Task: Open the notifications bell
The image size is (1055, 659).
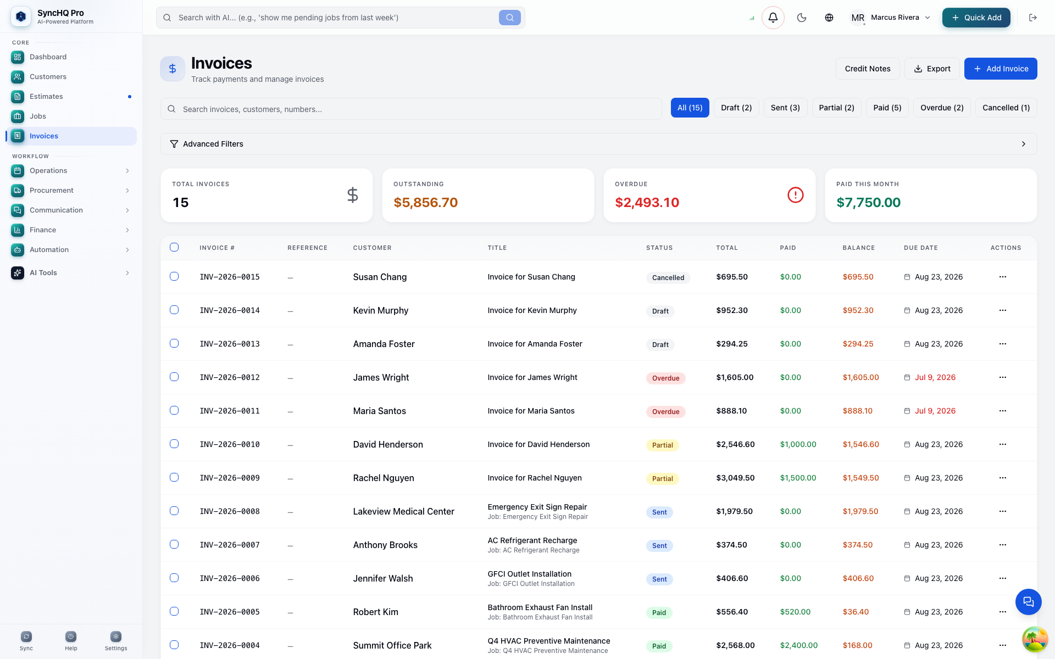Action: [x=773, y=18]
